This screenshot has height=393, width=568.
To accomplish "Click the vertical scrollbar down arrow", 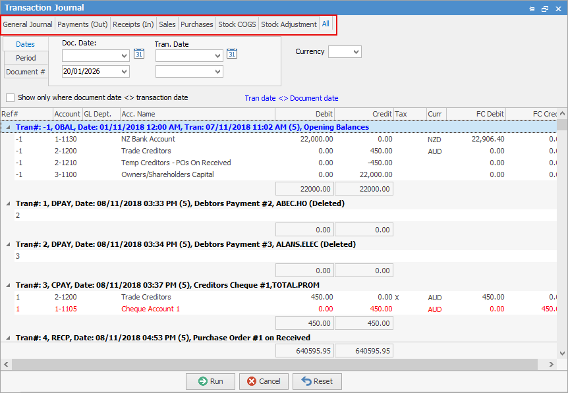I will (562, 354).
